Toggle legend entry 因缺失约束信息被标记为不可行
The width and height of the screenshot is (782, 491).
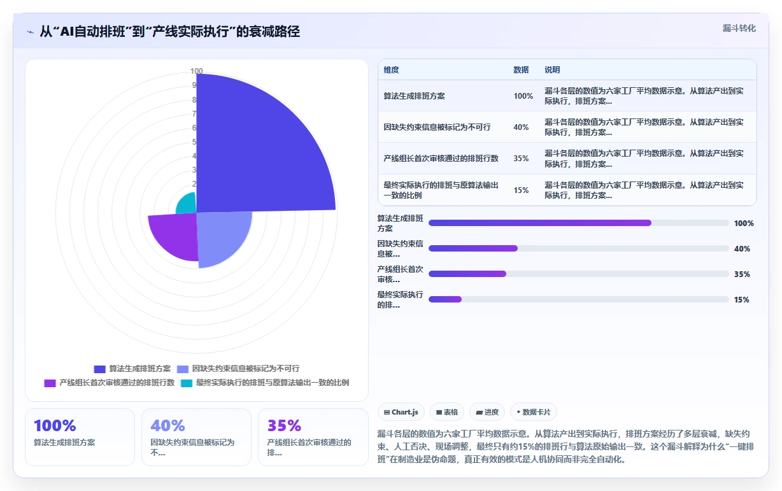pos(238,369)
